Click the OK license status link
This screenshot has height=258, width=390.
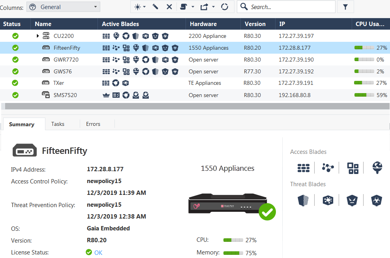click(x=98, y=253)
